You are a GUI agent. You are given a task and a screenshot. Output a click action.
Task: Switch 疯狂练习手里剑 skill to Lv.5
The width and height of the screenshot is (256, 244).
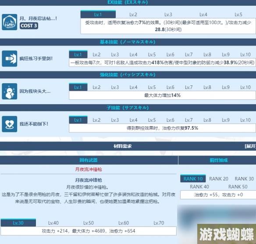tap(152, 54)
